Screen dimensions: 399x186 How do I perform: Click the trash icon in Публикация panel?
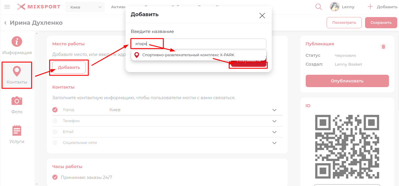(x=383, y=46)
